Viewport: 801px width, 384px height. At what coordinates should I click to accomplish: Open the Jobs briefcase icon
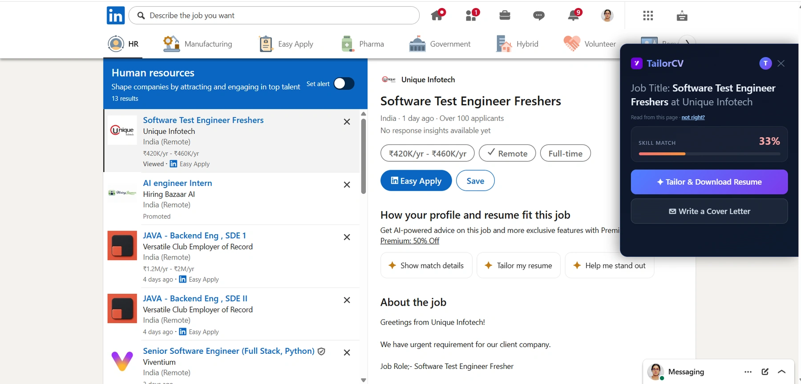505,16
